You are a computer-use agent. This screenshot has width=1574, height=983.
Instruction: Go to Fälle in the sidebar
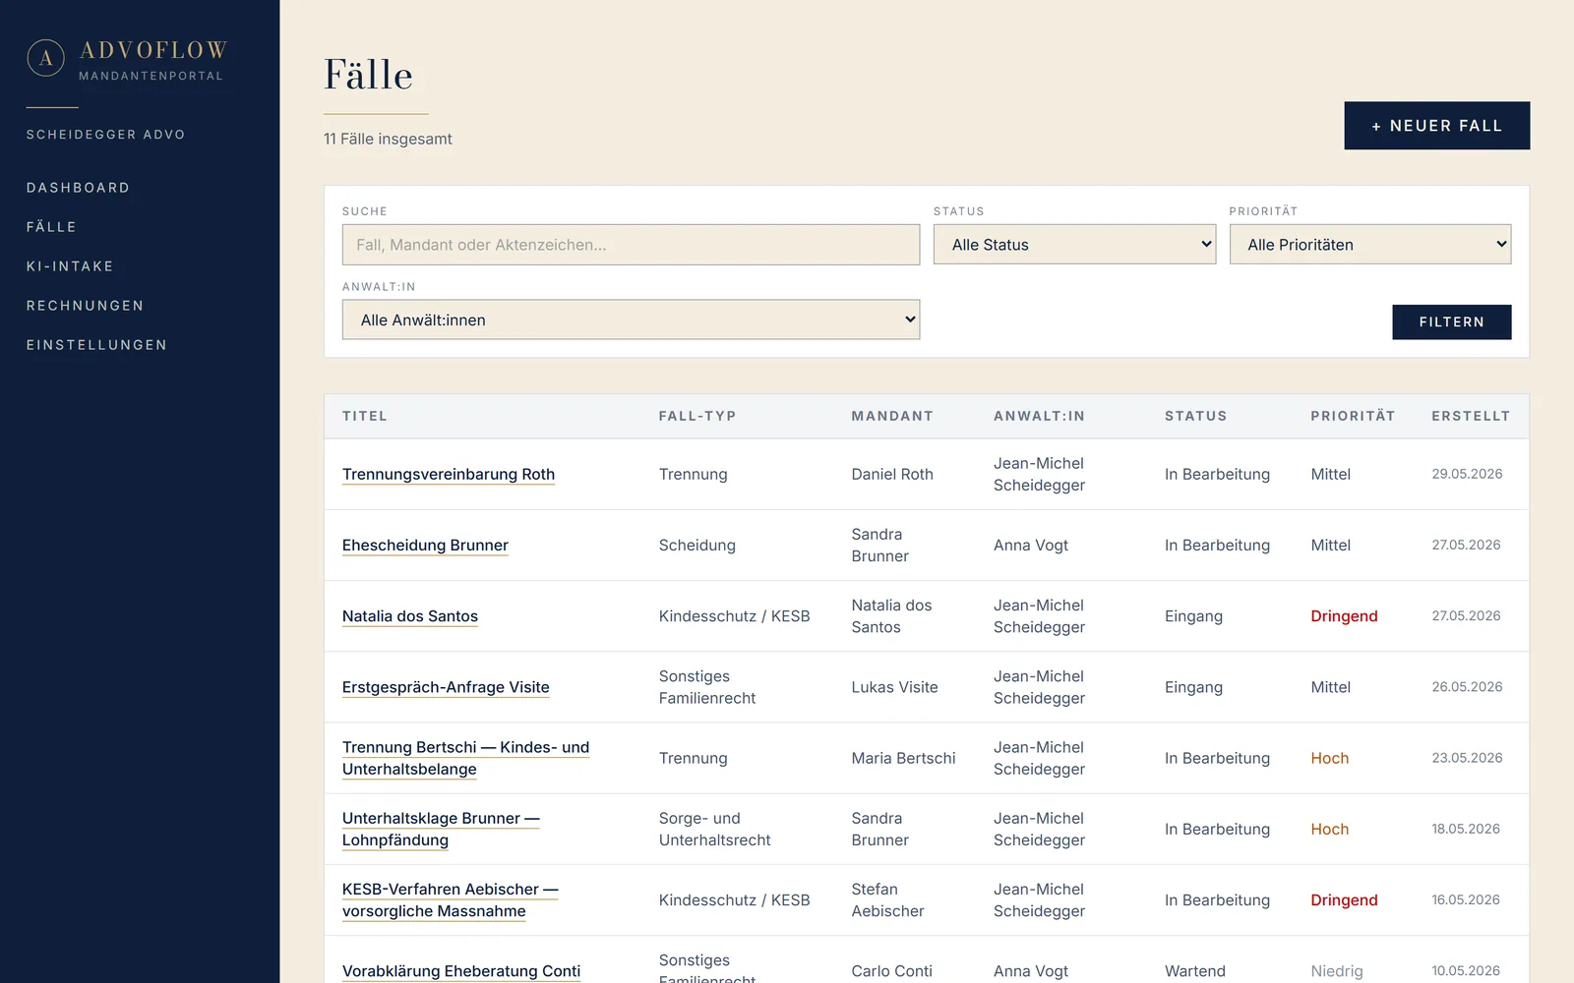click(x=51, y=227)
